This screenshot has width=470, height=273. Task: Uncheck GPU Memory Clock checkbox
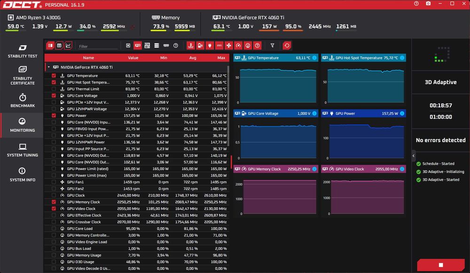click(x=54, y=202)
